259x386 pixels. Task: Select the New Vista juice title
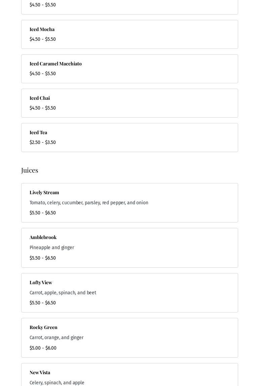[x=40, y=373]
